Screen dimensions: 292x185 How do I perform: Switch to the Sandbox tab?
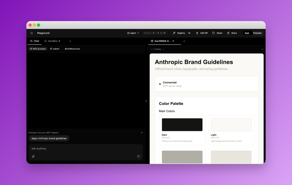click(x=52, y=41)
